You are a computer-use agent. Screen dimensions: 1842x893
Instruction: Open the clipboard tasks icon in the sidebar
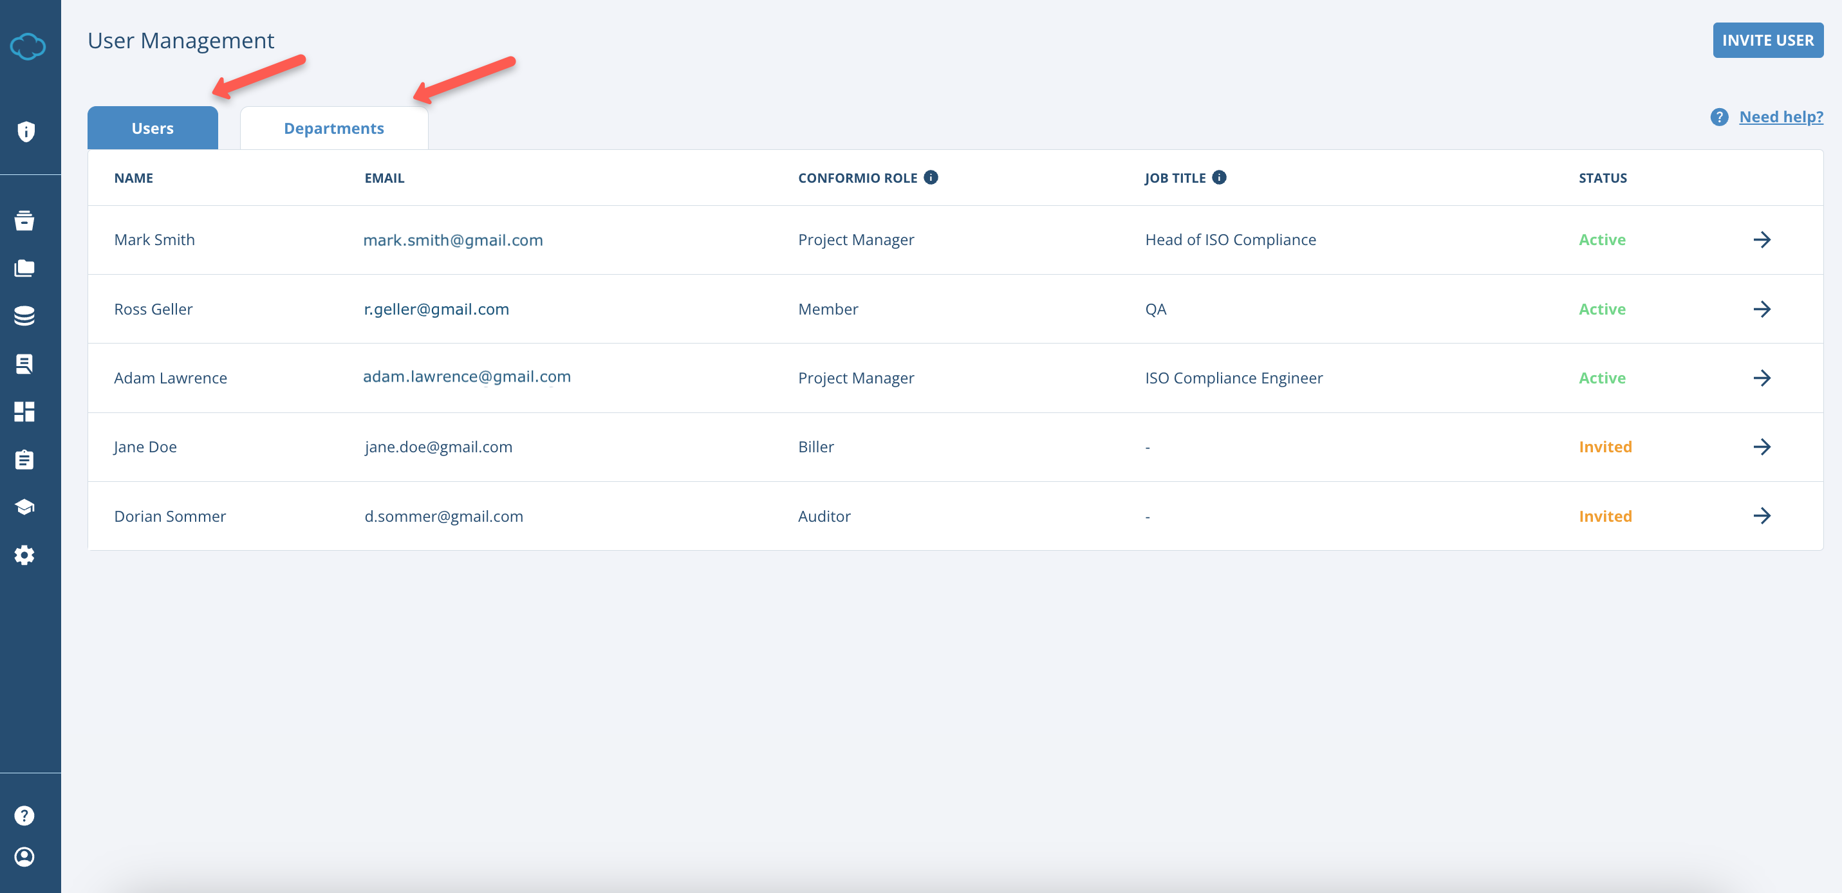(26, 459)
